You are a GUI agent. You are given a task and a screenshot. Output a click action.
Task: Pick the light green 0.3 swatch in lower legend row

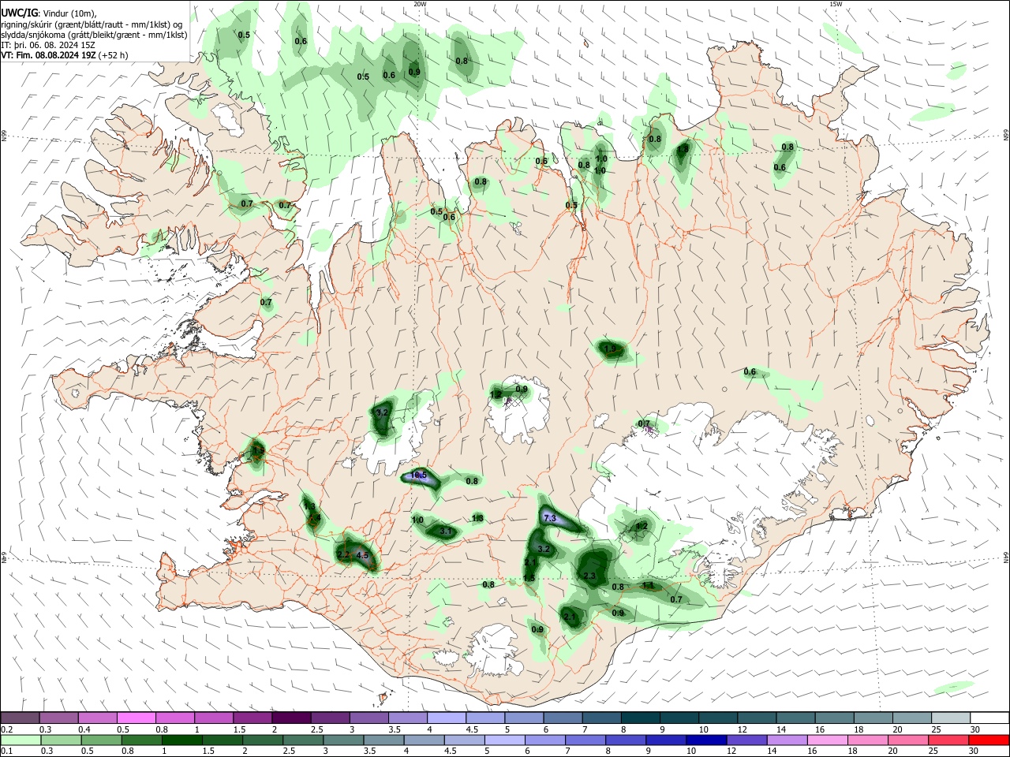click(x=60, y=740)
